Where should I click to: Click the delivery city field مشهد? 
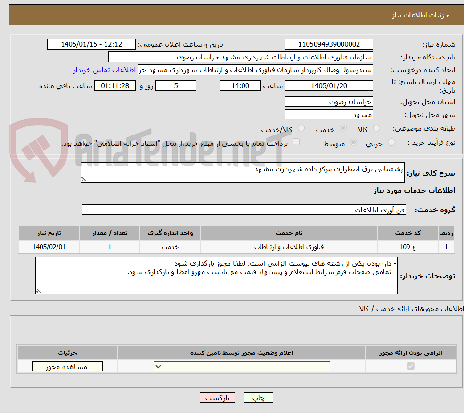click(329, 114)
